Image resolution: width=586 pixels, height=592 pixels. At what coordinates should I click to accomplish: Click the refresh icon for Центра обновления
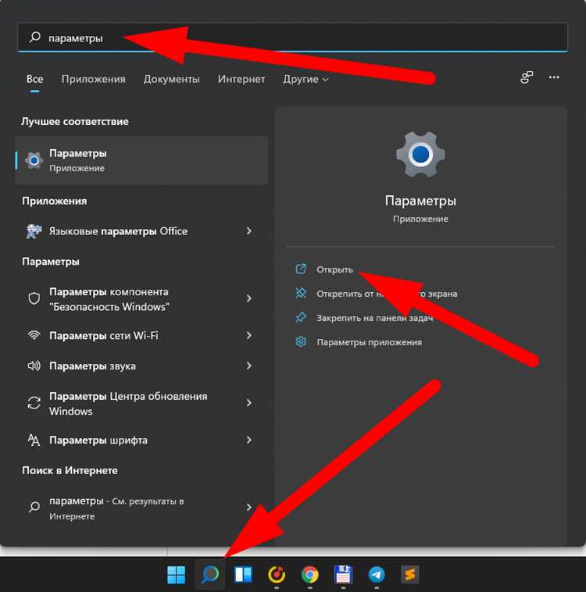pos(34,403)
